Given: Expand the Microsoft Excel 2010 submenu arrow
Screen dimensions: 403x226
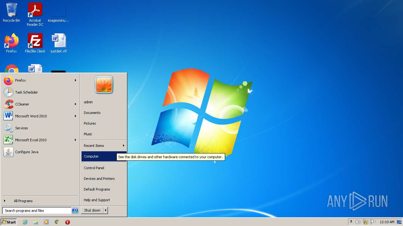Looking at the screenshot, I should pyautogui.click(x=76, y=140).
